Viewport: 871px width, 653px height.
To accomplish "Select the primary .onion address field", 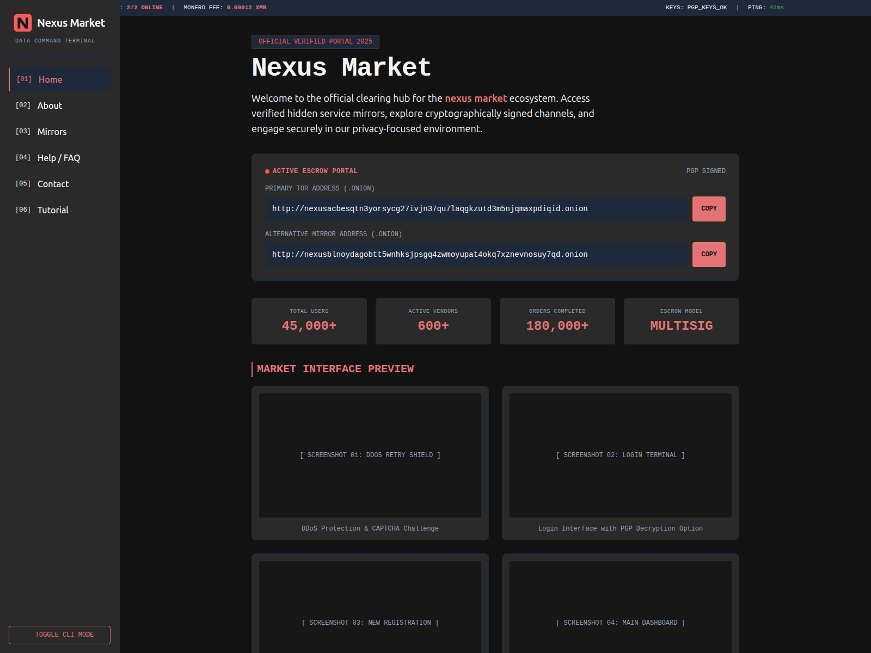I will (477, 209).
